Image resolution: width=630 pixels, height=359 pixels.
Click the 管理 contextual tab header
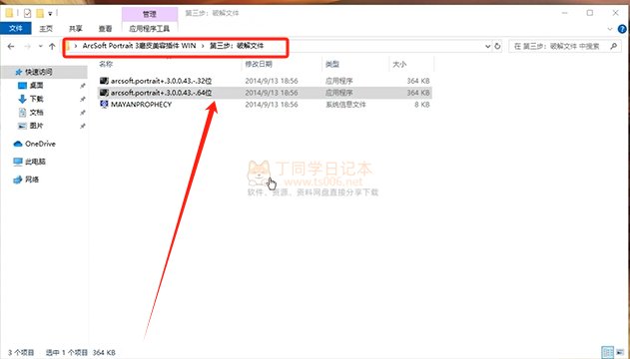click(x=150, y=14)
